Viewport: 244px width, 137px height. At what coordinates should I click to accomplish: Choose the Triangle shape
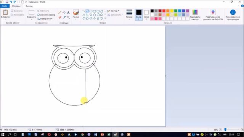tap(84, 15)
